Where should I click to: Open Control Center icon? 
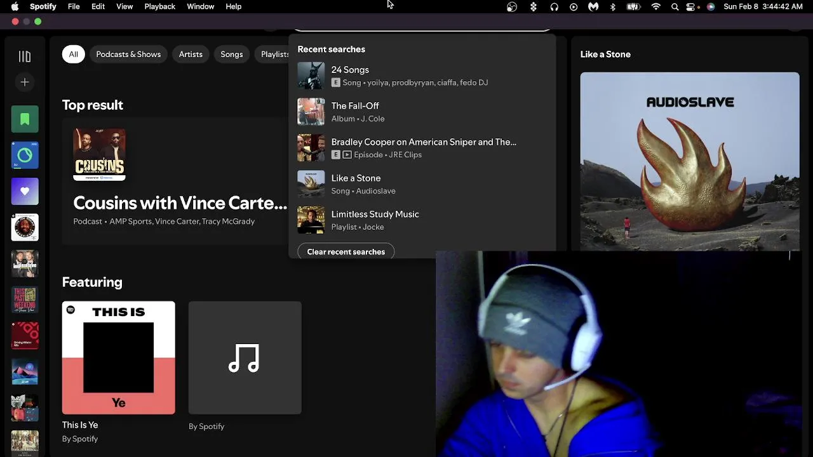(x=692, y=6)
